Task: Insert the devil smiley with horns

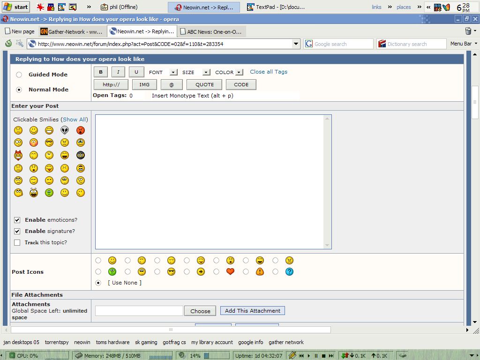Action: pyautogui.click(x=18, y=155)
